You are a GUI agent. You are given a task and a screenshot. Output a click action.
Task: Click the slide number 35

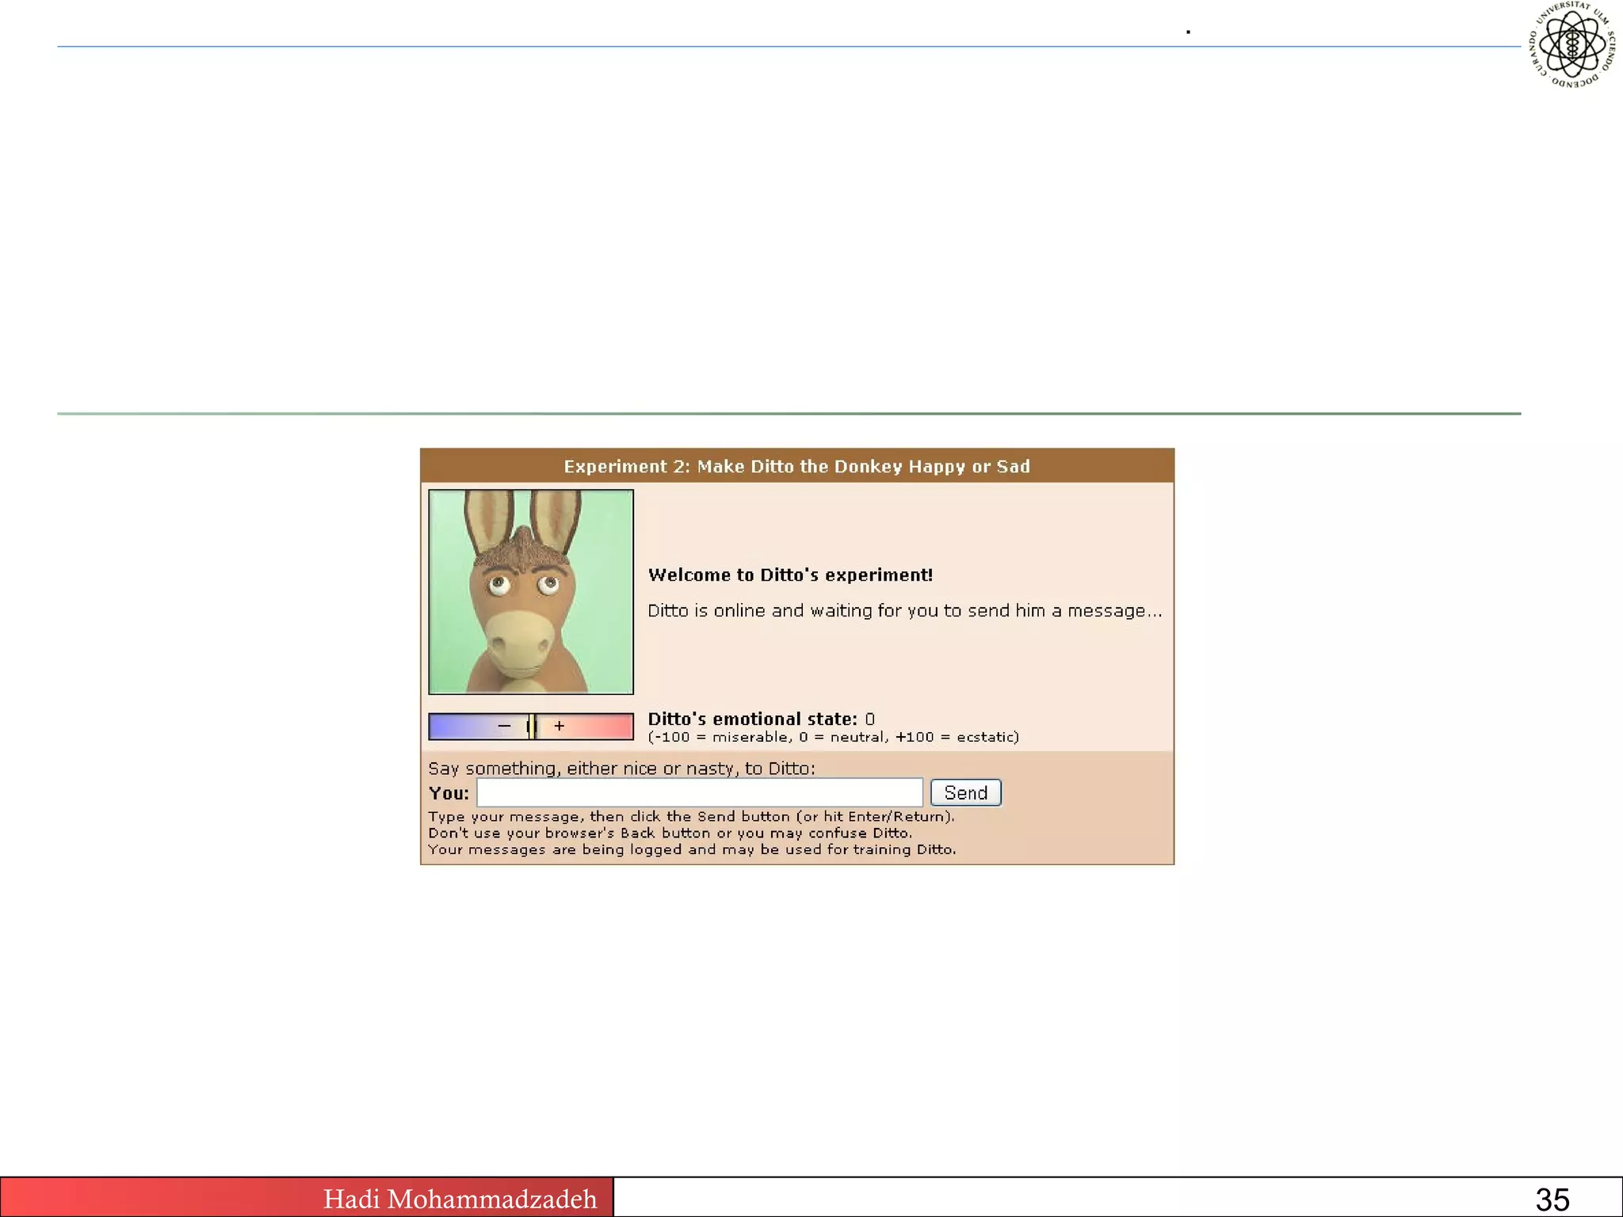click(x=1552, y=1200)
